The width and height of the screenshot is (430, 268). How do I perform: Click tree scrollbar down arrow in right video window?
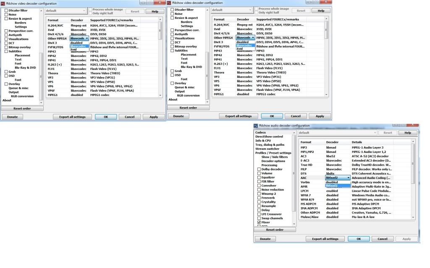207,102
